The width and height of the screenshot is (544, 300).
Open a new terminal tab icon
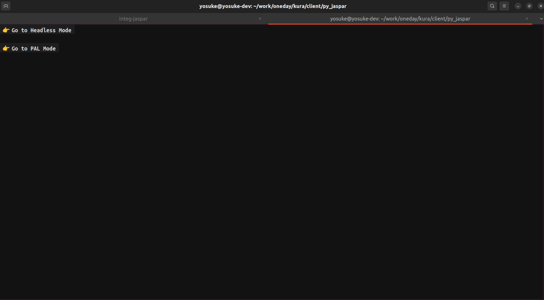[6, 6]
